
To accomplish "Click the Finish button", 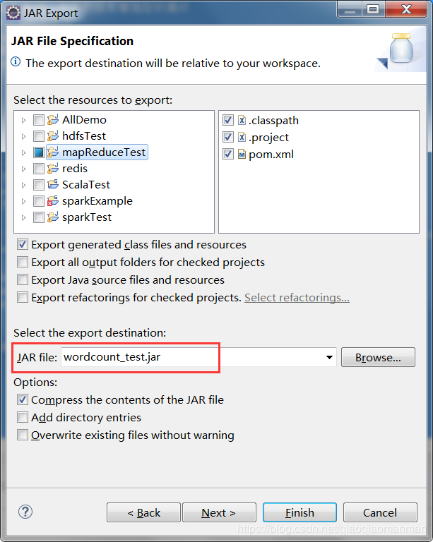I will pos(299,512).
